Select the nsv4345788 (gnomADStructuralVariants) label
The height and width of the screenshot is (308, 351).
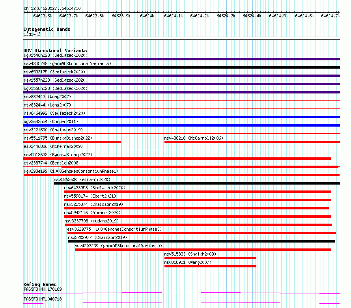tap(67, 63)
